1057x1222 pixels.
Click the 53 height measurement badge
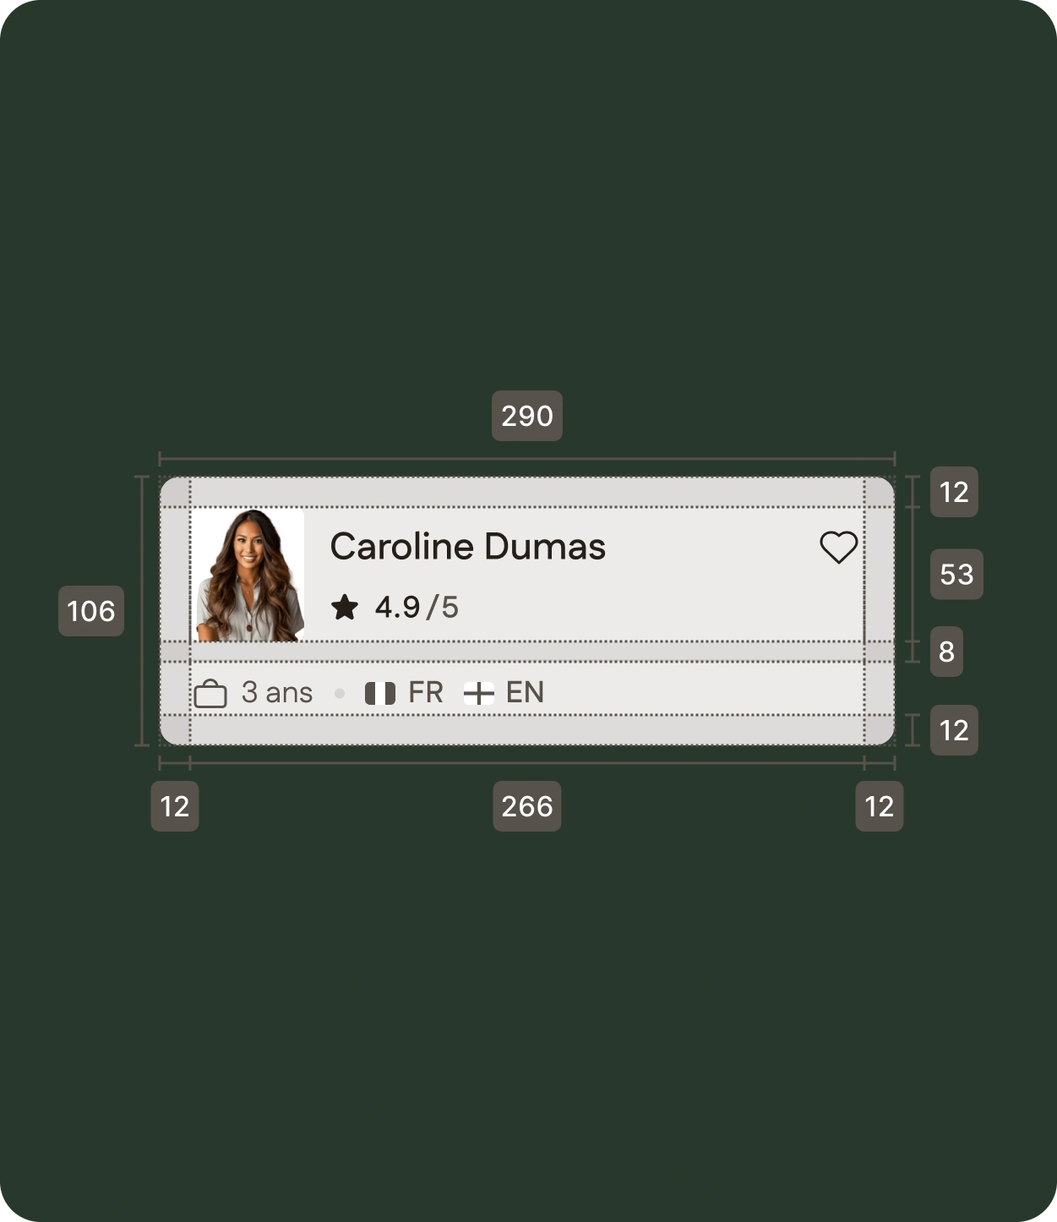956,575
